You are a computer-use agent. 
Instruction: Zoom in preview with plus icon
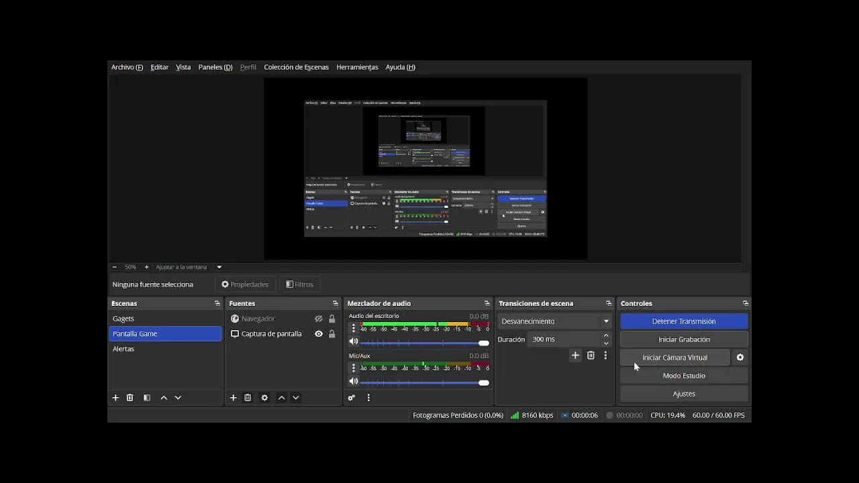(146, 267)
